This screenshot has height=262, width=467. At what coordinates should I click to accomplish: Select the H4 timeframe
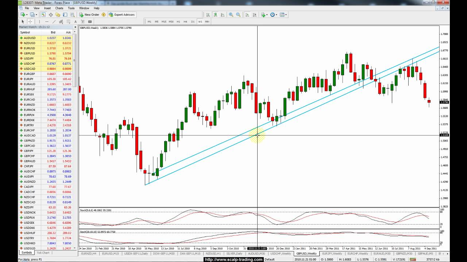[x=185, y=21]
